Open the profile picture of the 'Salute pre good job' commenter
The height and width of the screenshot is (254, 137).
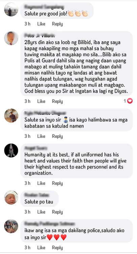pos(11,9)
